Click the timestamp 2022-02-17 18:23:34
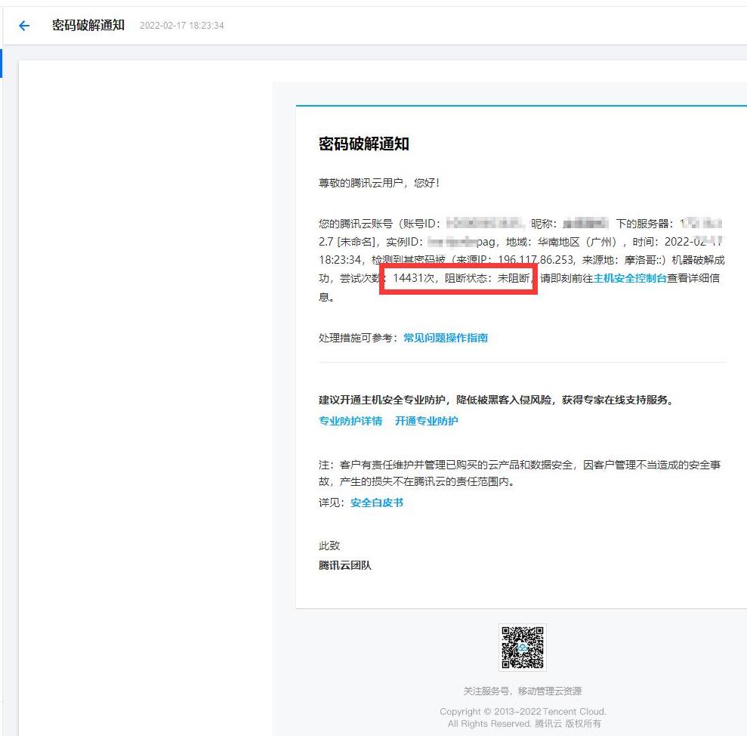 coord(181,26)
